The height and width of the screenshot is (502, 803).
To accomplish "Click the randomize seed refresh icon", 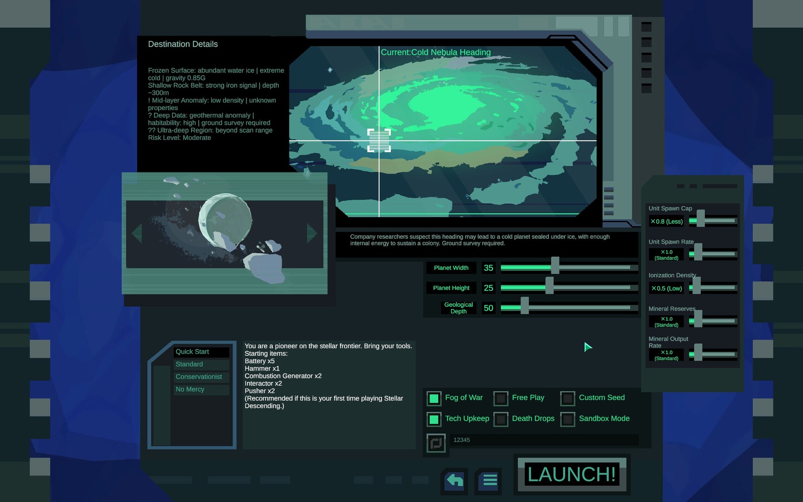I will pyautogui.click(x=436, y=443).
